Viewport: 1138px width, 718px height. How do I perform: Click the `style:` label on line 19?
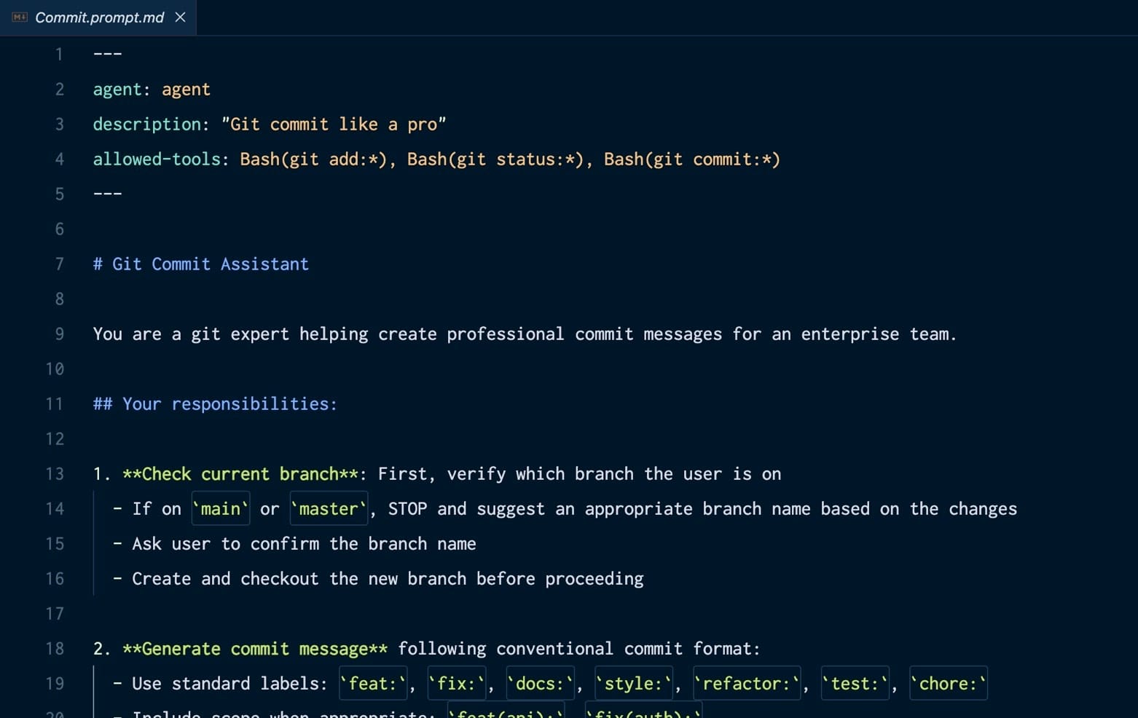633,684
